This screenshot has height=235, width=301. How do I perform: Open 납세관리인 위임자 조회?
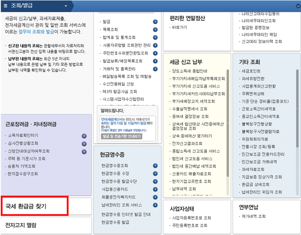click(x=262, y=192)
